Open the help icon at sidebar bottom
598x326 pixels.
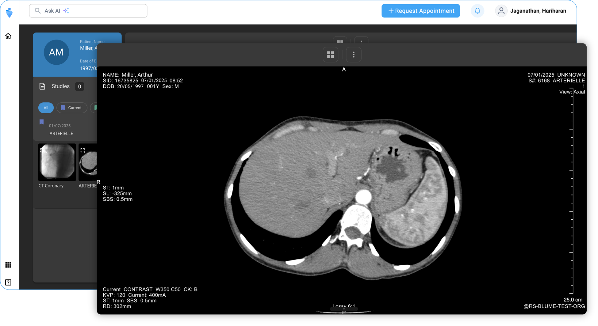[x=8, y=282]
